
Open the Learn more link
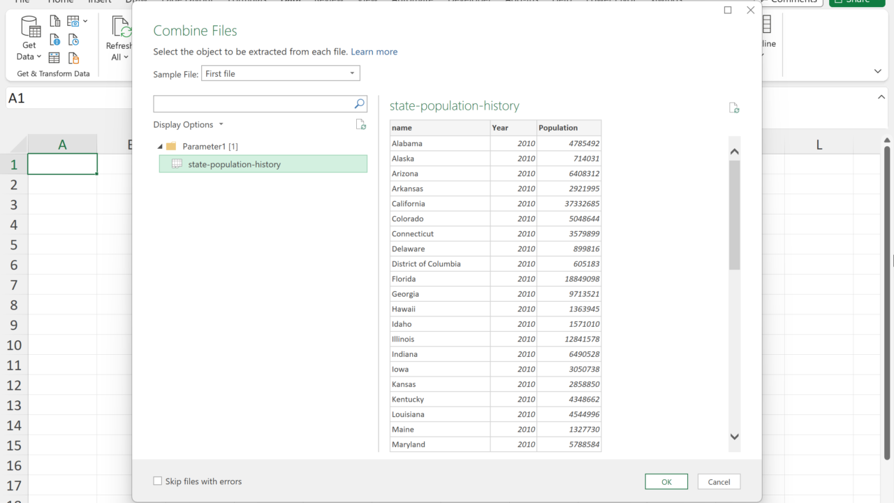click(374, 52)
